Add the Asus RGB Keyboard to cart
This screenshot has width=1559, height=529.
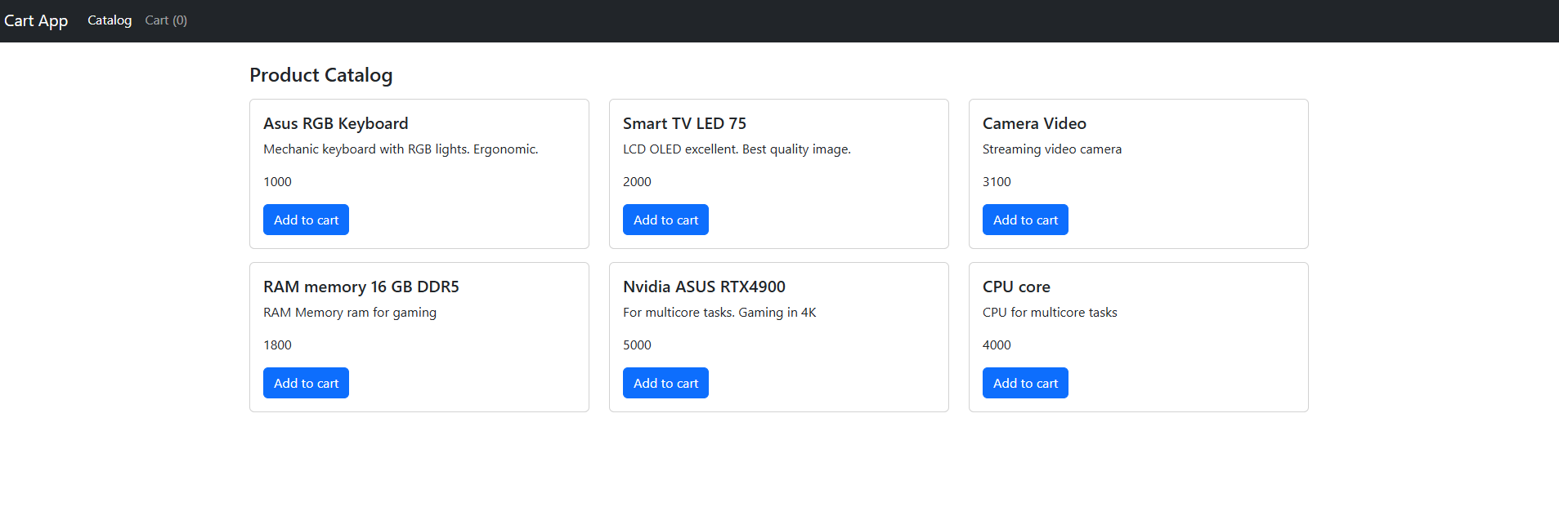306,220
